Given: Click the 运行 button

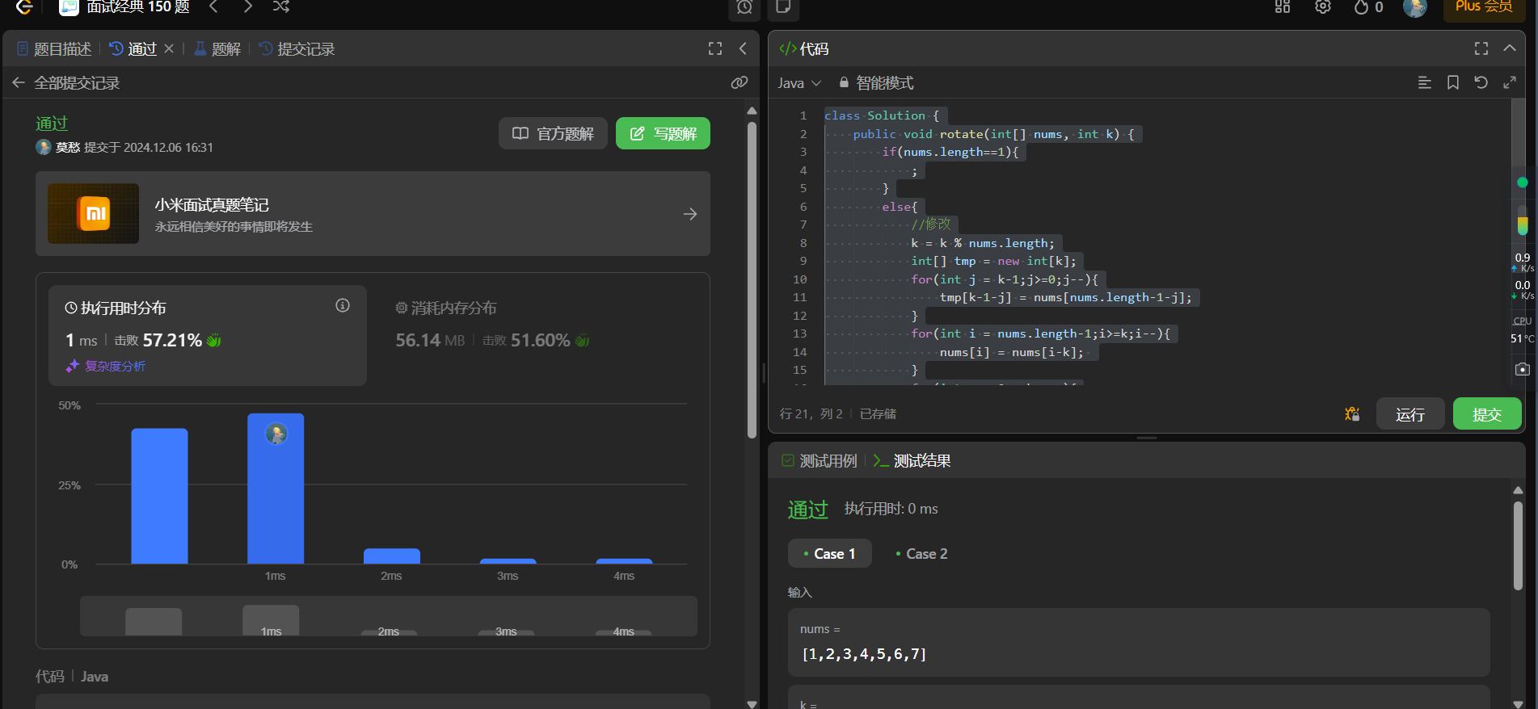Looking at the screenshot, I should coord(1410,414).
